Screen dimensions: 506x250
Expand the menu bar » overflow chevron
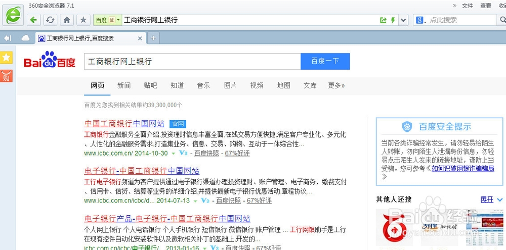coord(455,6)
